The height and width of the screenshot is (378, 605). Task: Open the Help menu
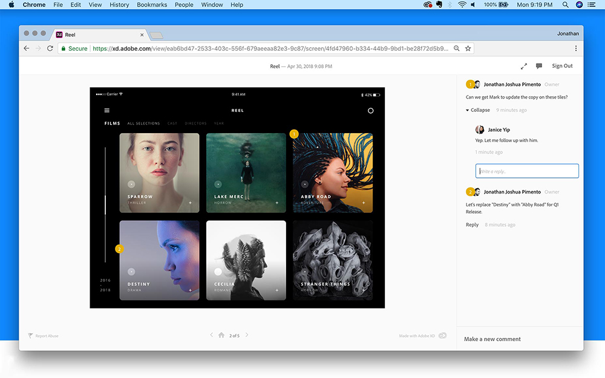click(x=237, y=5)
